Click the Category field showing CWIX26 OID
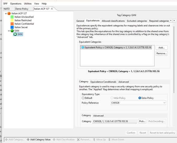177x143 pixels. click(x=115, y=121)
